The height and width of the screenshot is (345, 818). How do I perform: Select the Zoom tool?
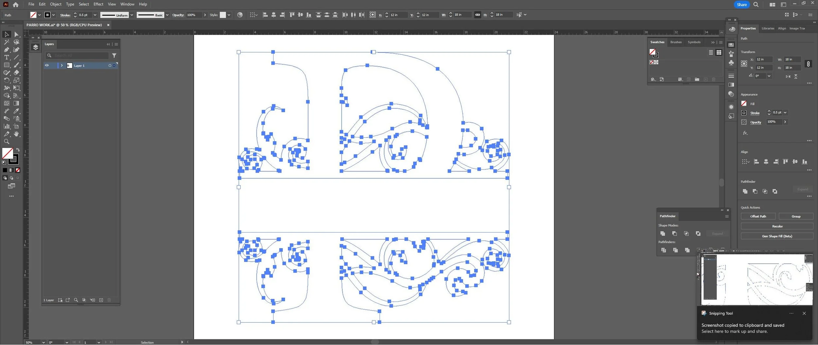tap(7, 142)
